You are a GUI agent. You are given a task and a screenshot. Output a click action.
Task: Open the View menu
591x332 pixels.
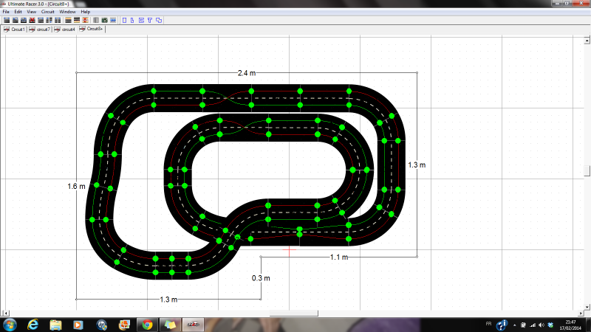[x=31, y=12]
